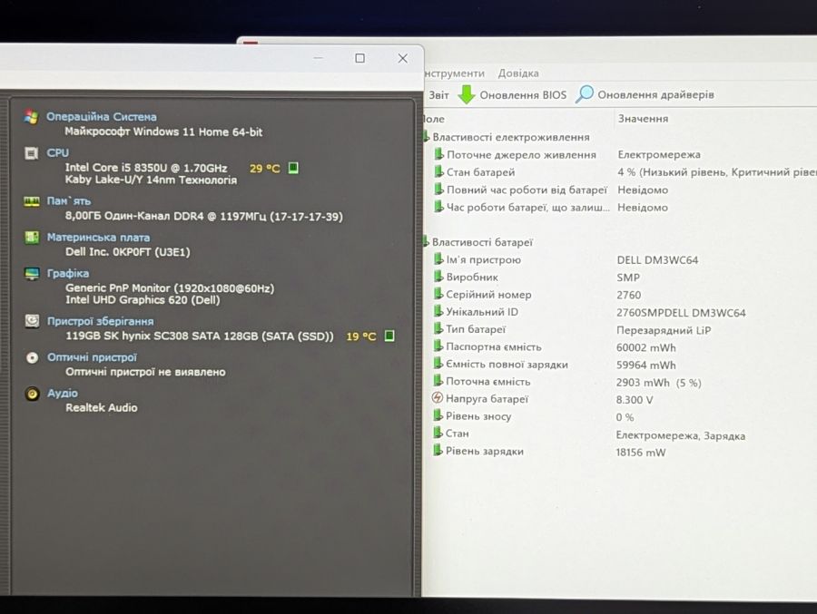Open the CPU section link
Viewport: 817px width, 614px height.
coord(58,153)
